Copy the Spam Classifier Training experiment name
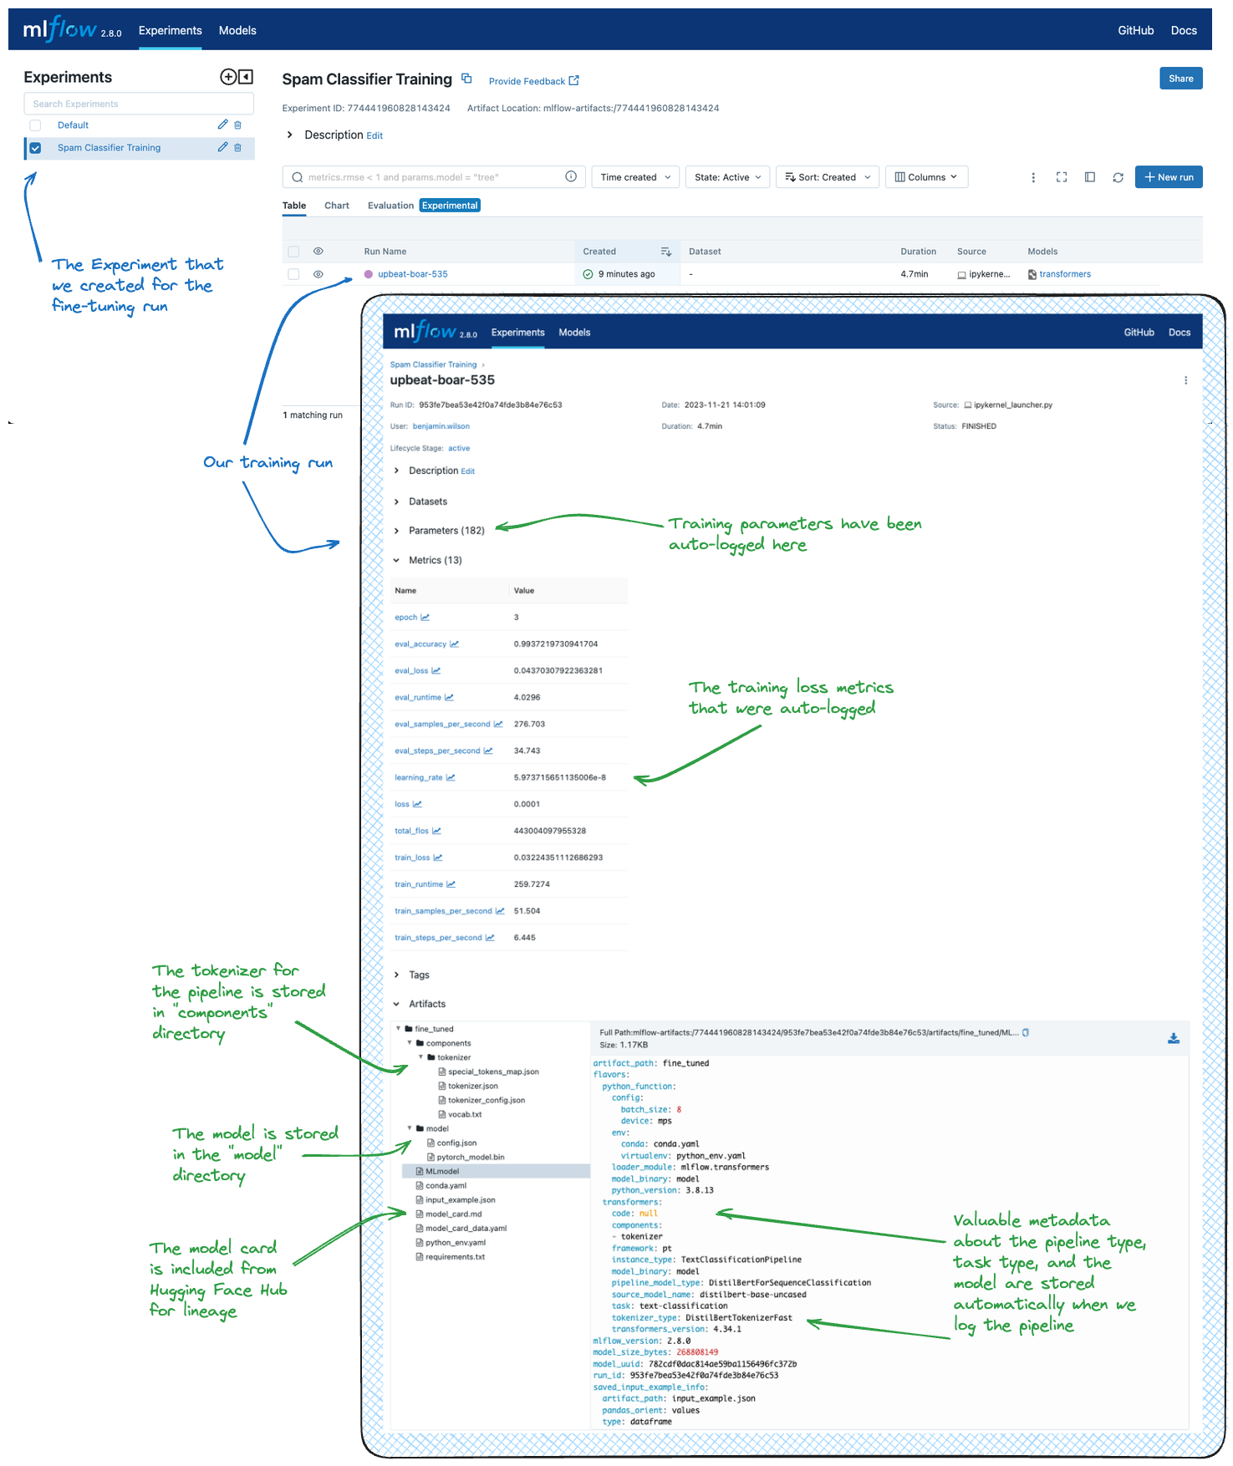This screenshot has width=1233, height=1466. (466, 79)
